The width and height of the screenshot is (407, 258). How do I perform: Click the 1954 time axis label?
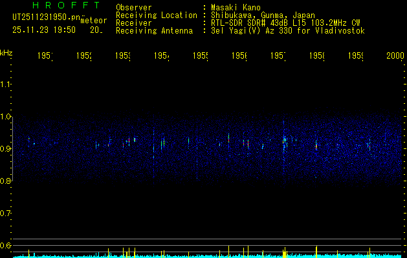162,55
